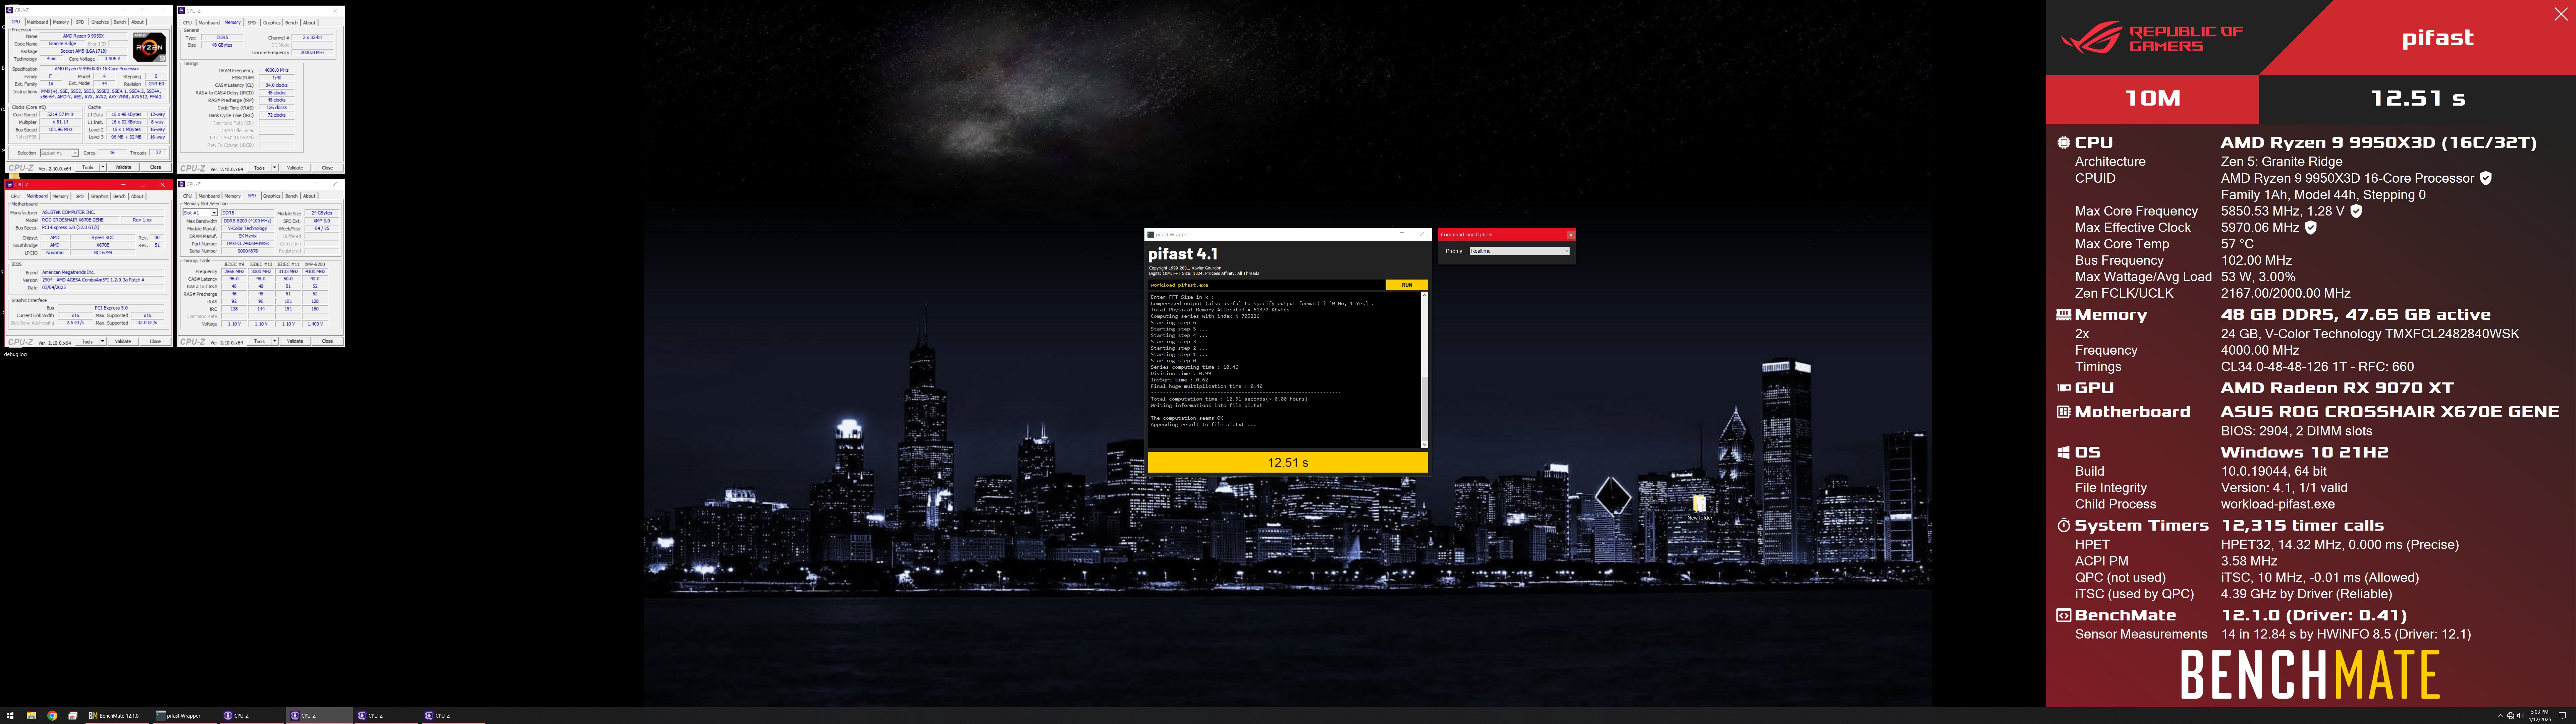Click the taskbar clock in system tray
The height and width of the screenshot is (724, 2576).
tap(2540, 716)
